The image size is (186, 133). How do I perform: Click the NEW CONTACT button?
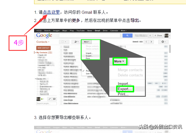(x=43, y=48)
